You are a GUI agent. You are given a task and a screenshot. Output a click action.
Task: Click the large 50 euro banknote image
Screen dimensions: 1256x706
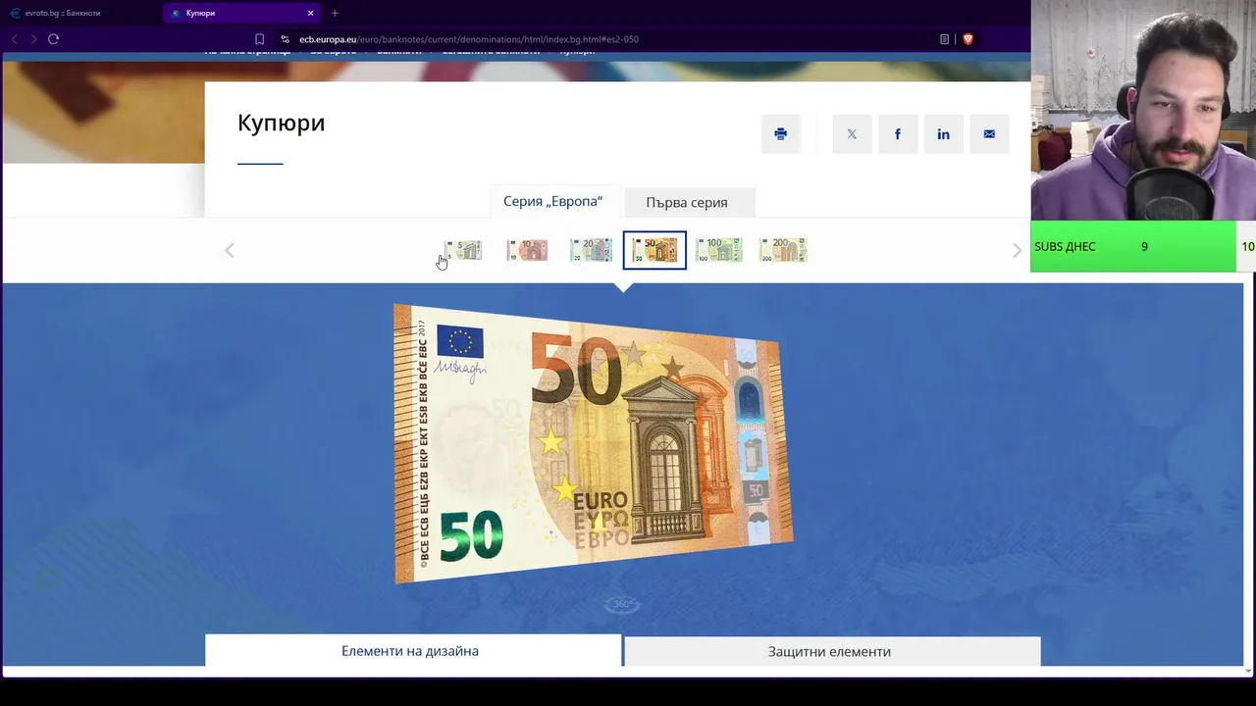click(x=593, y=443)
